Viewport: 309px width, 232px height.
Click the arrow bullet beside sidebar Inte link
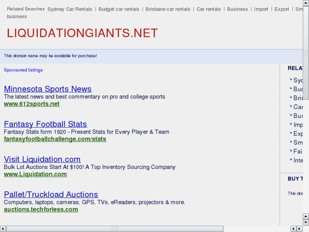[x=291, y=159]
